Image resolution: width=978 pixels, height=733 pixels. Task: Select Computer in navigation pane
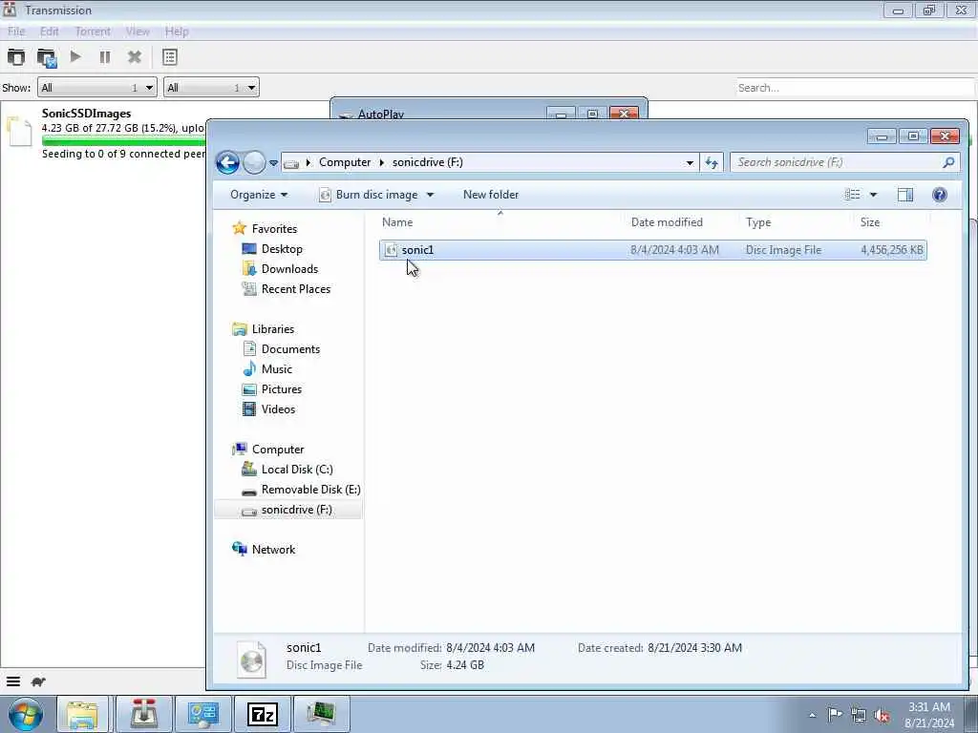[278, 450]
